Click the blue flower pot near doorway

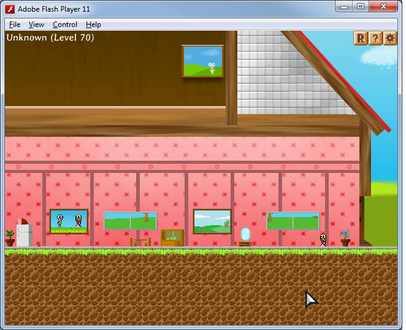(x=345, y=238)
